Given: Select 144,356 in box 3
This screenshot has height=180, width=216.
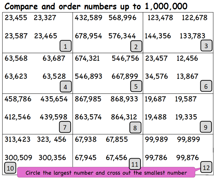Looking at the screenshot, I should (x=158, y=36).
